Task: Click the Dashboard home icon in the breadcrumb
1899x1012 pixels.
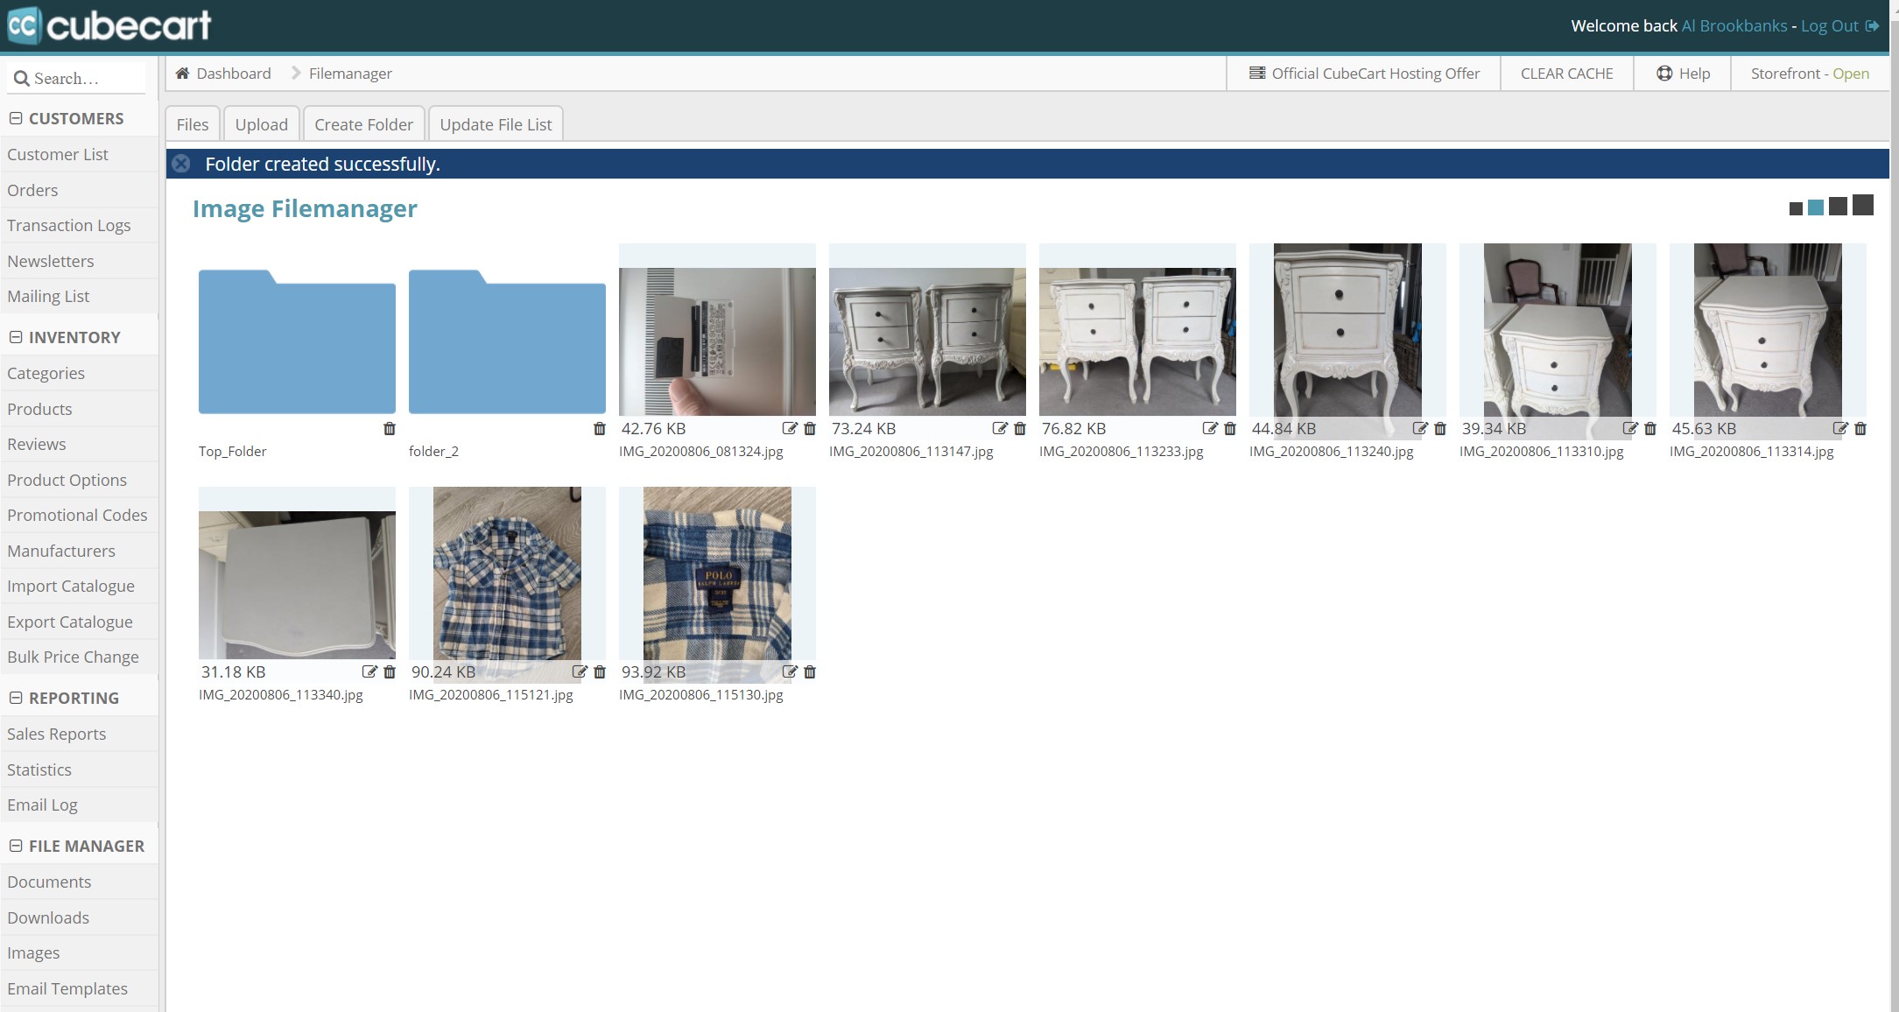Action: (x=183, y=73)
